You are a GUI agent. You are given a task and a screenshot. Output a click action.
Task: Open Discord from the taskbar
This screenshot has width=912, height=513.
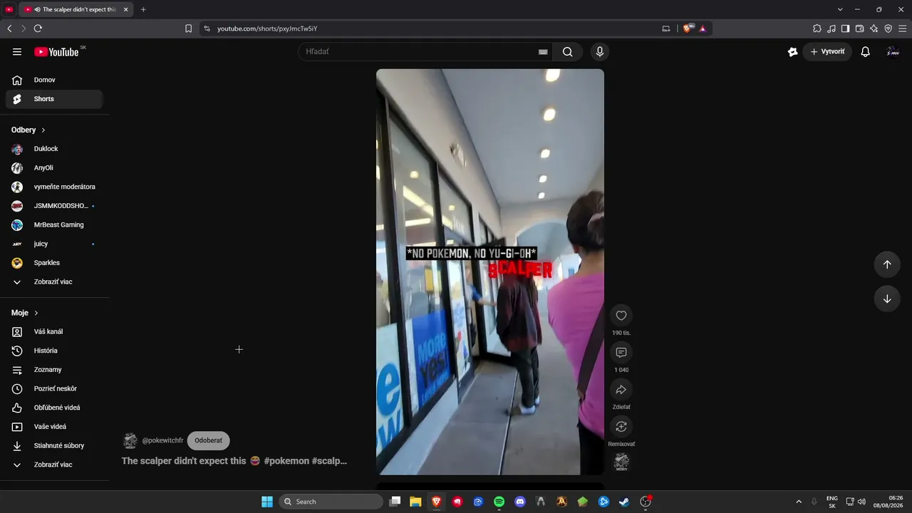tap(520, 502)
